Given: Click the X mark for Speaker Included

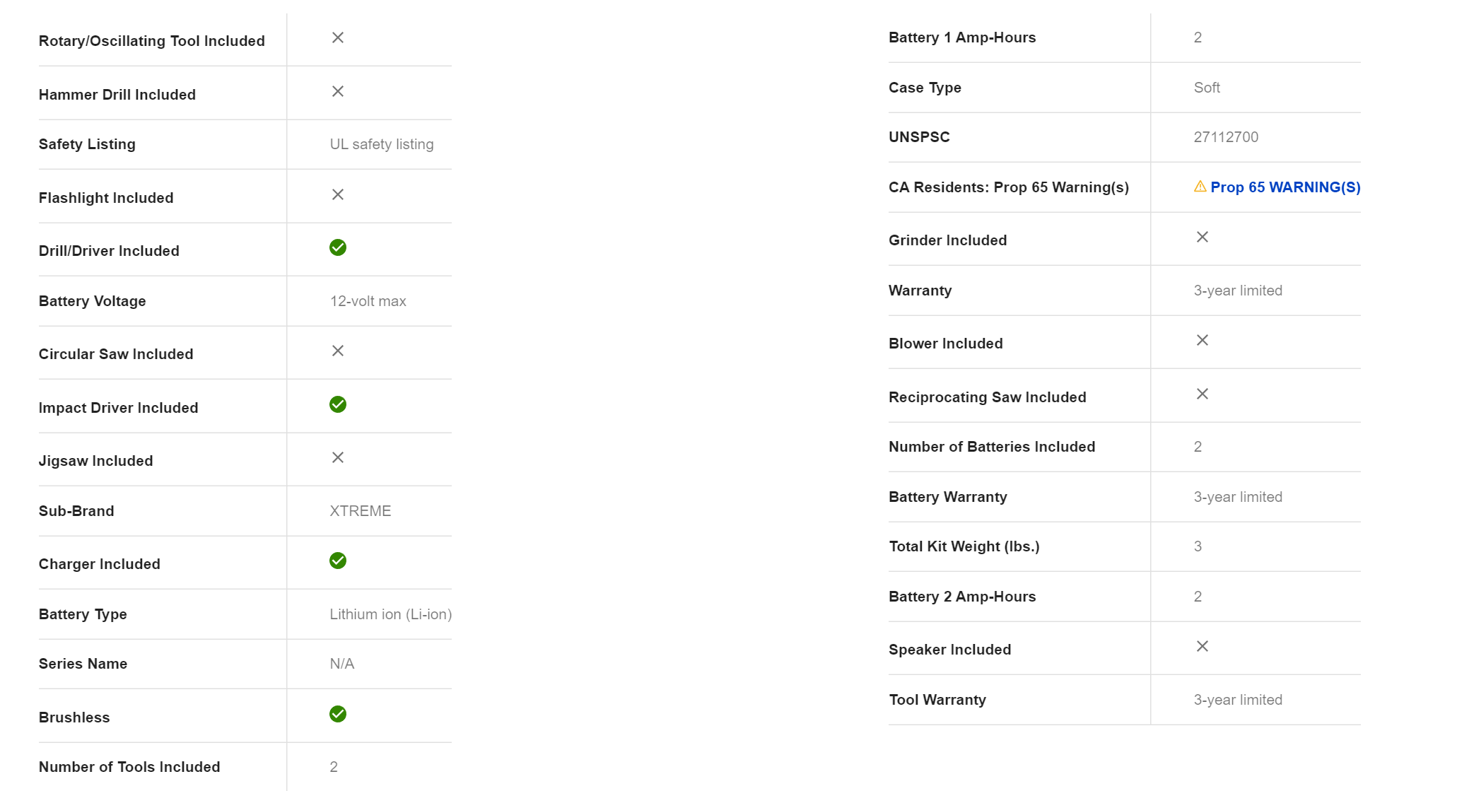Looking at the screenshot, I should [1202, 646].
